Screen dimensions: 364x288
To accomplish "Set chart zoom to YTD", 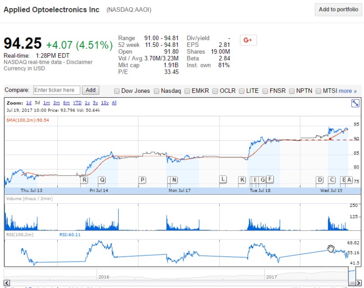I will coord(77,103).
